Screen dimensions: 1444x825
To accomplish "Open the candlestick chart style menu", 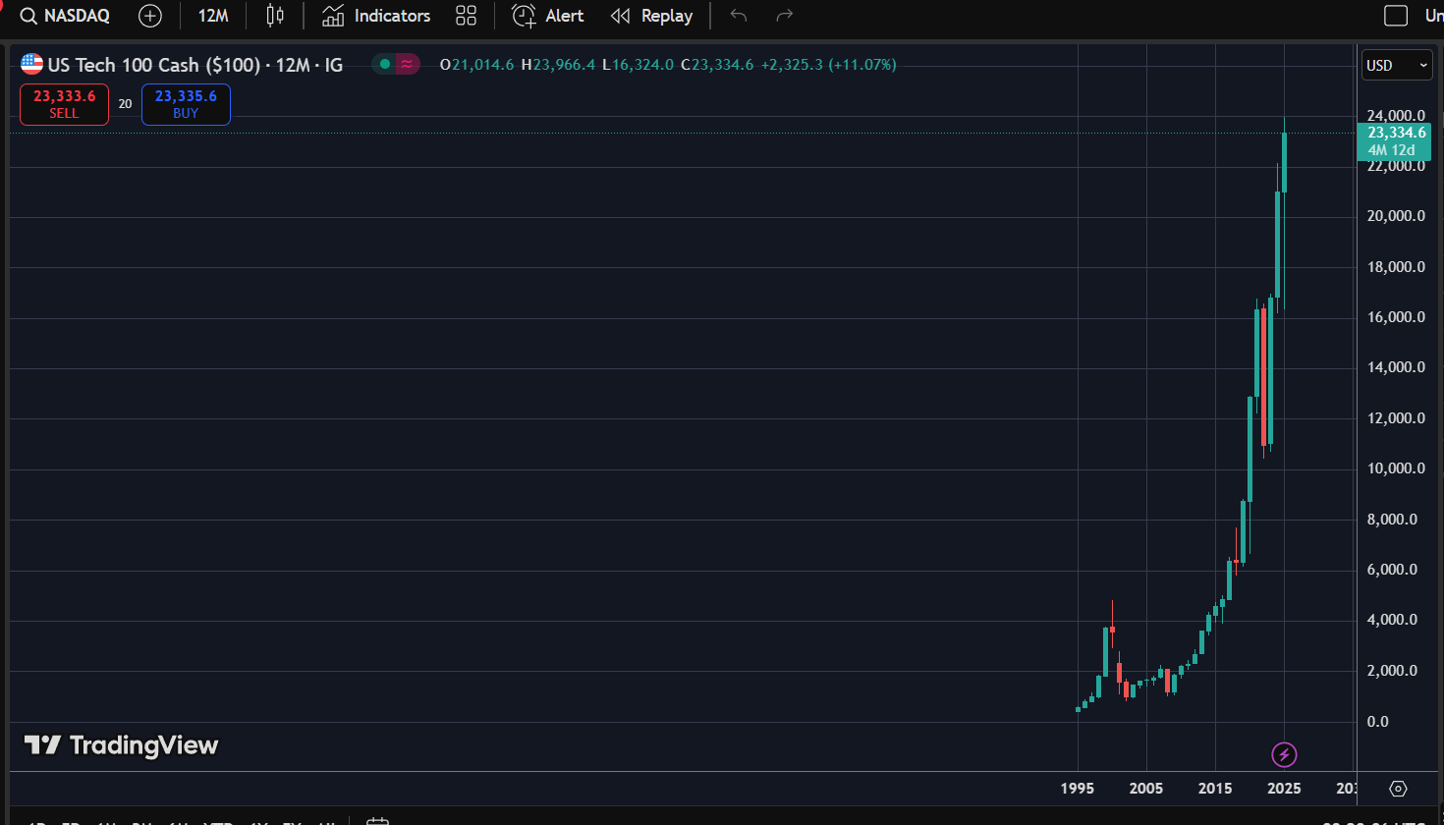I will pyautogui.click(x=275, y=16).
